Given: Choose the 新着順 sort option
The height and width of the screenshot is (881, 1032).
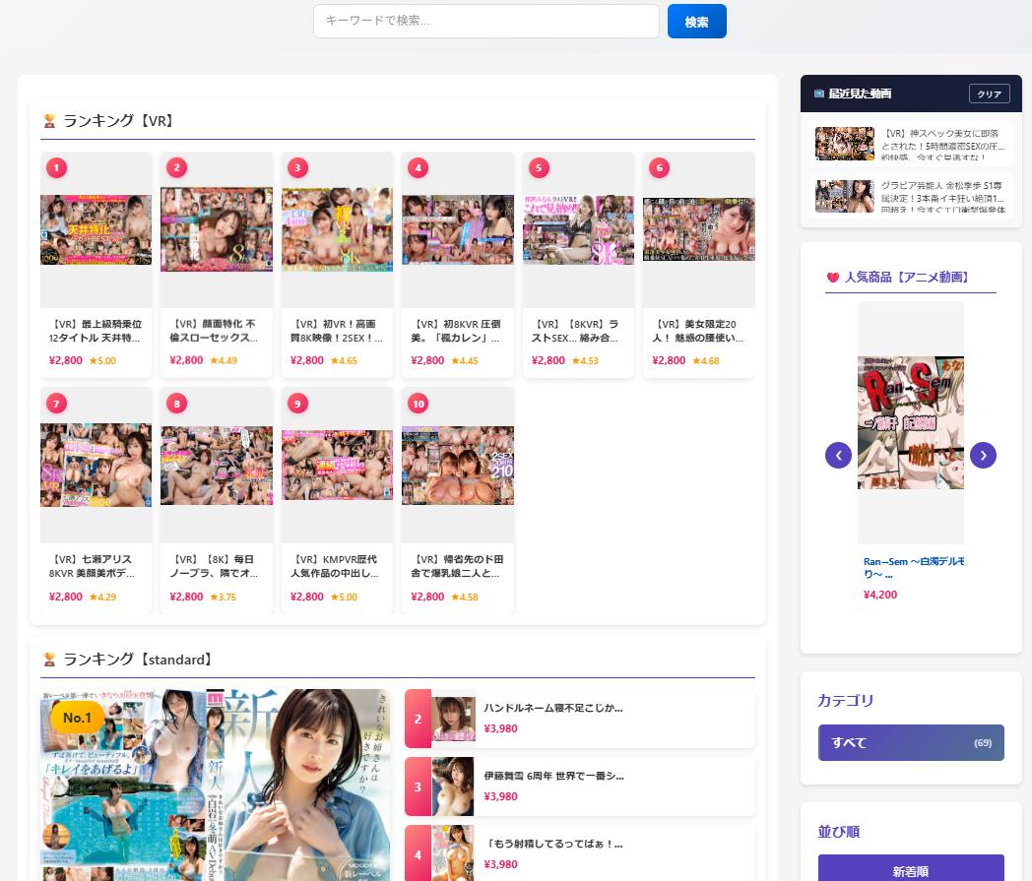Looking at the screenshot, I should pos(910,870).
